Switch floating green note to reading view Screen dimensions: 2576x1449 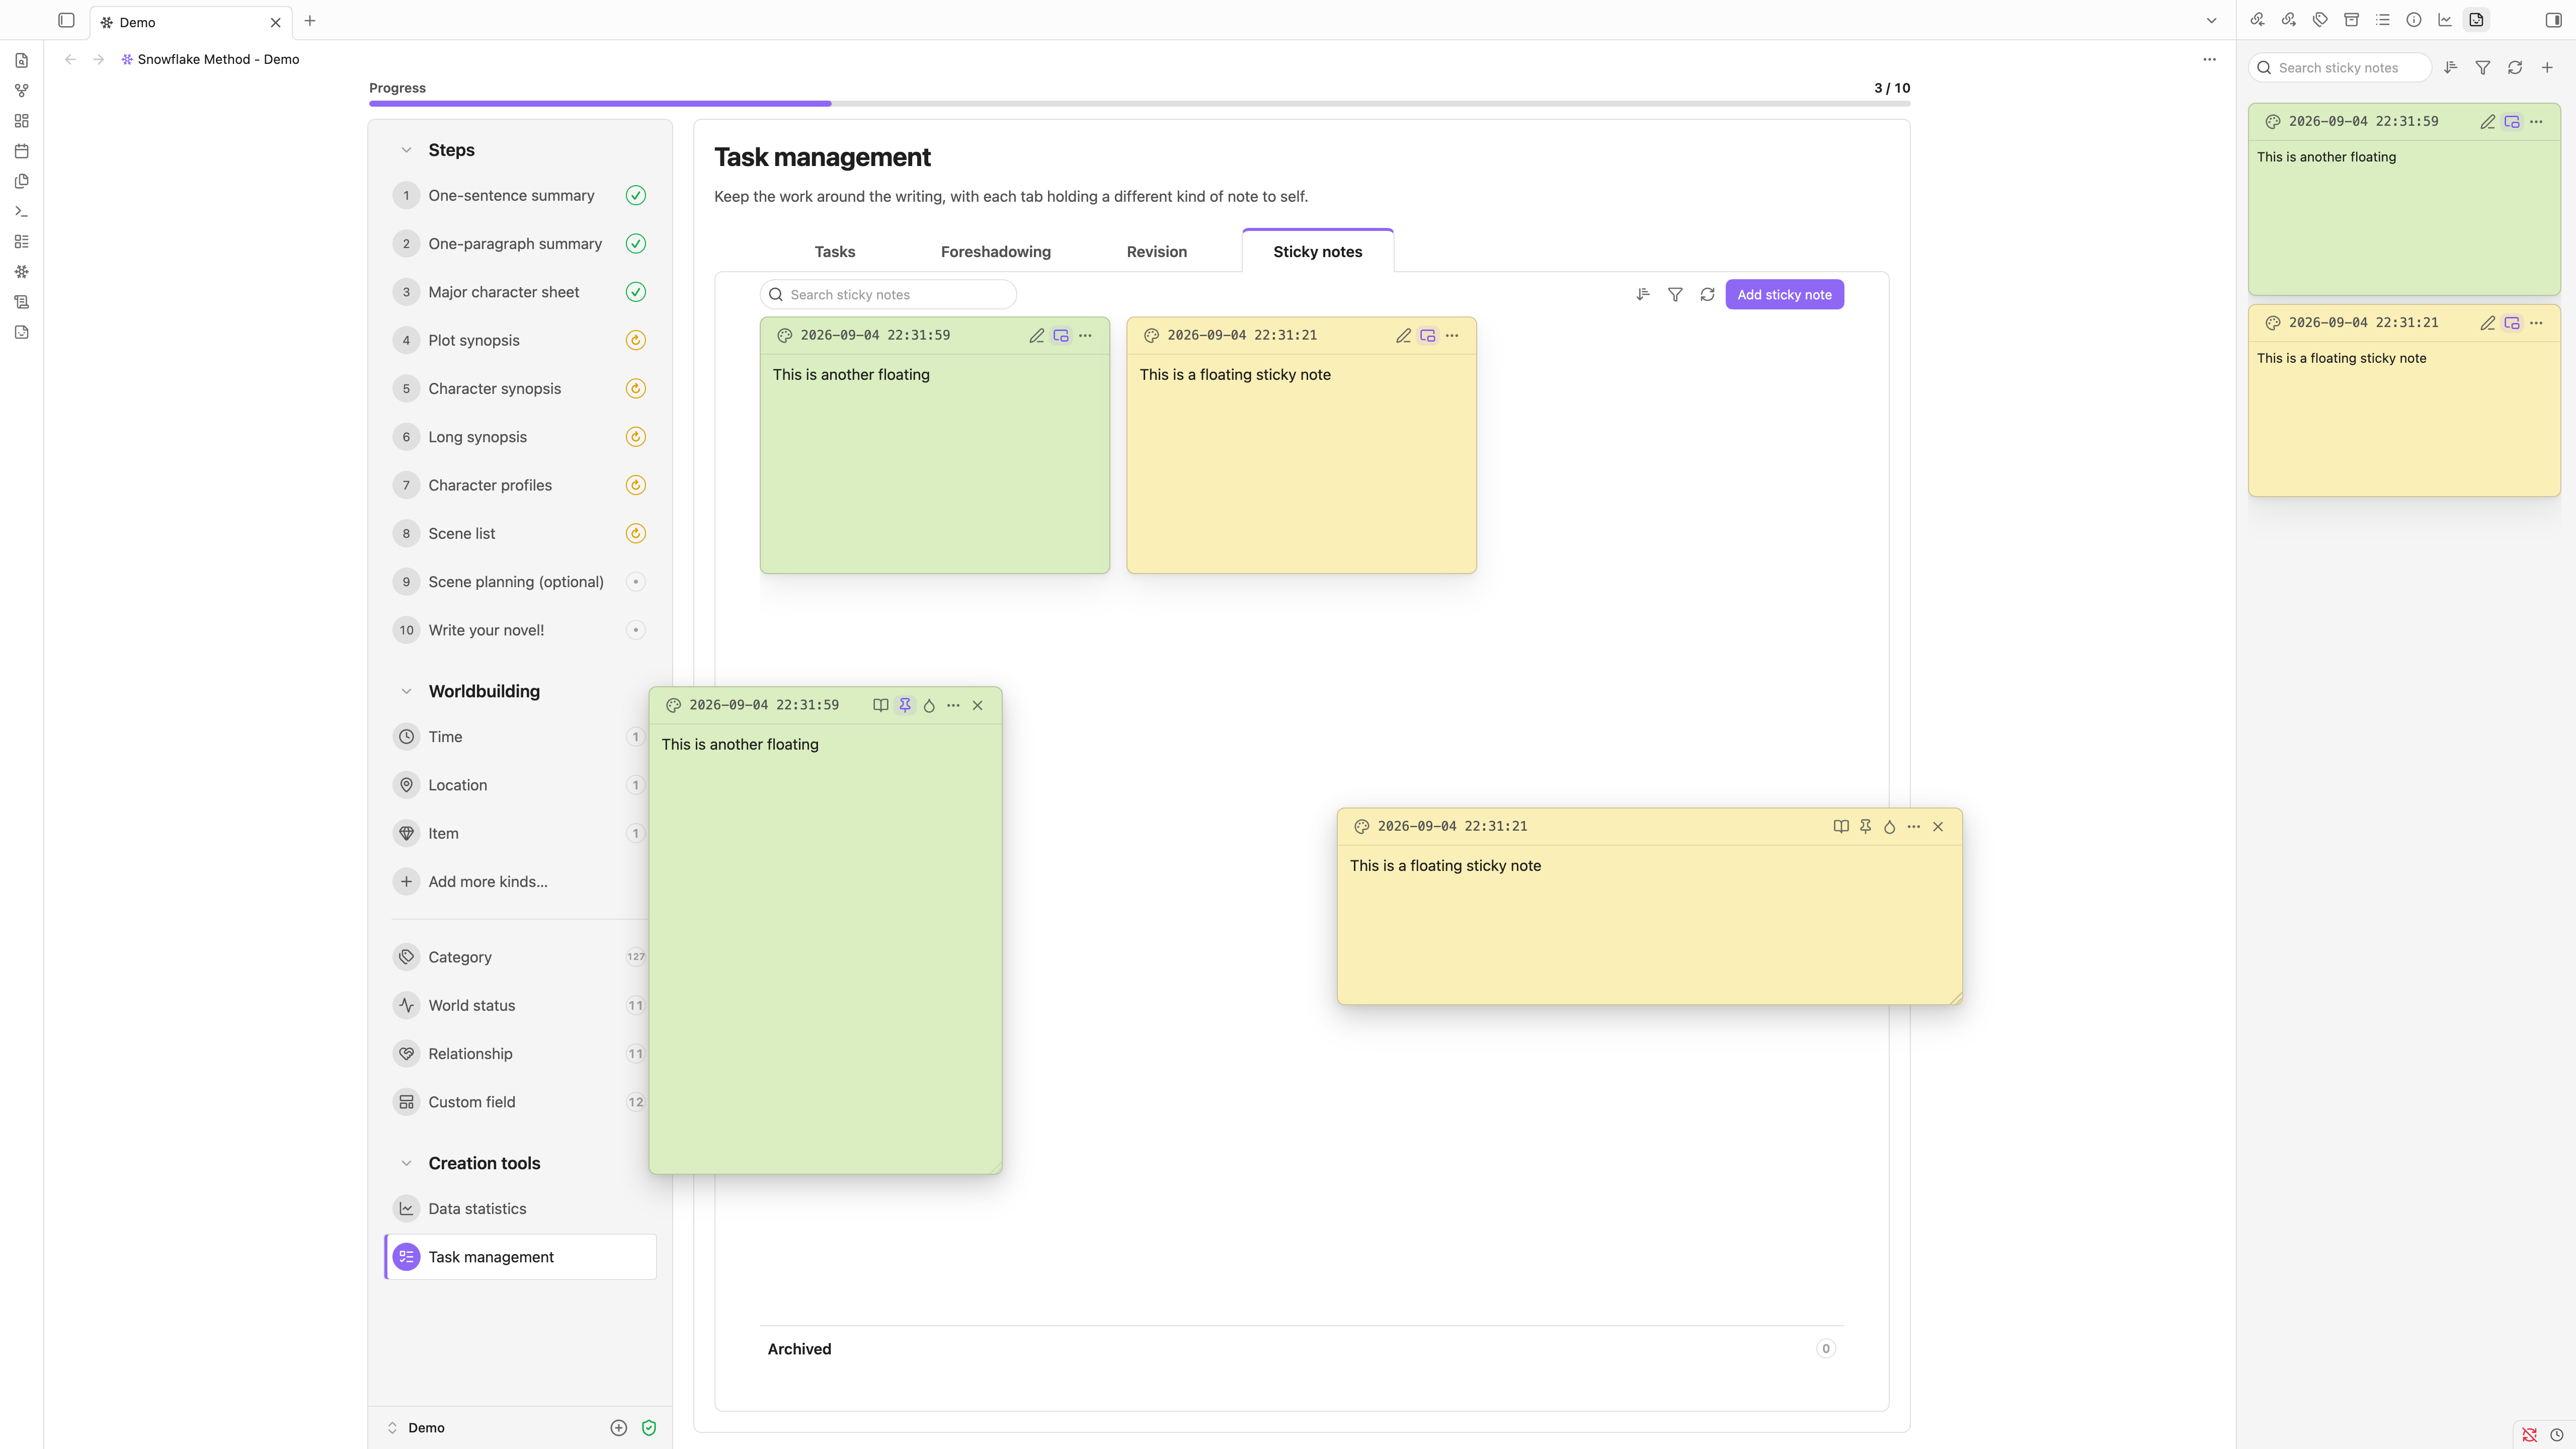(x=880, y=705)
